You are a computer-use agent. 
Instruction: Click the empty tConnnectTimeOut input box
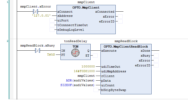pos(52,25)
